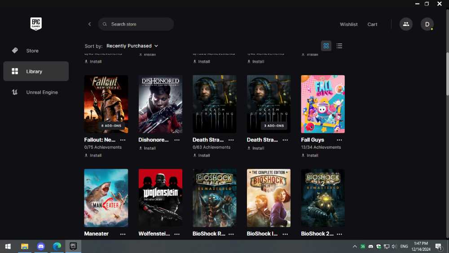Click the search magnifier icon
The height and width of the screenshot is (253, 449).
pyautogui.click(x=105, y=24)
